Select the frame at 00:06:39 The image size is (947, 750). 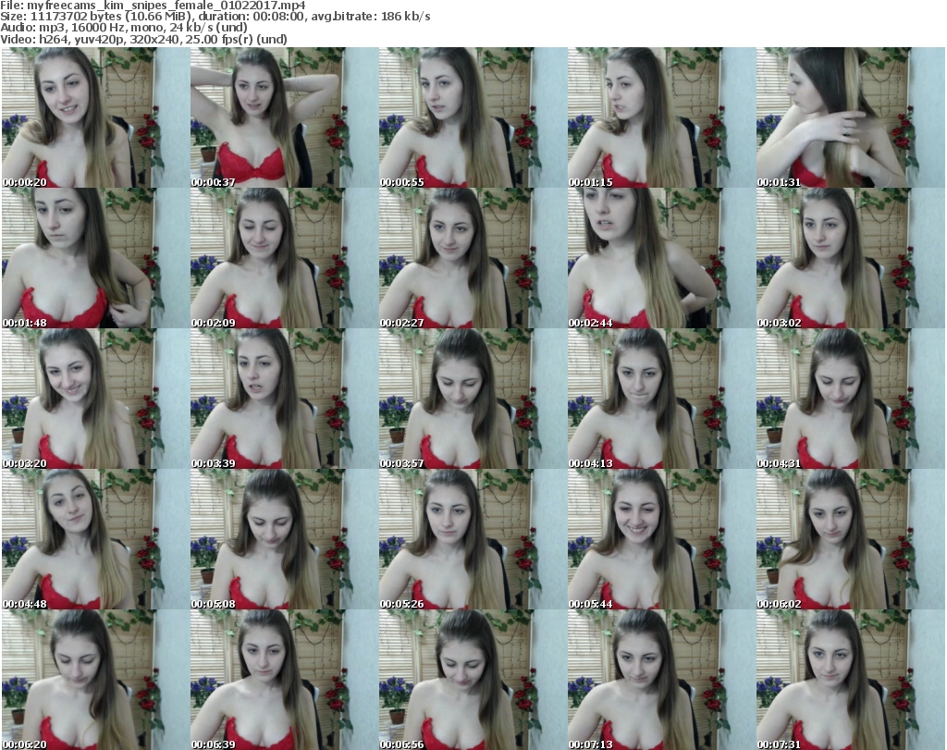coord(284,680)
